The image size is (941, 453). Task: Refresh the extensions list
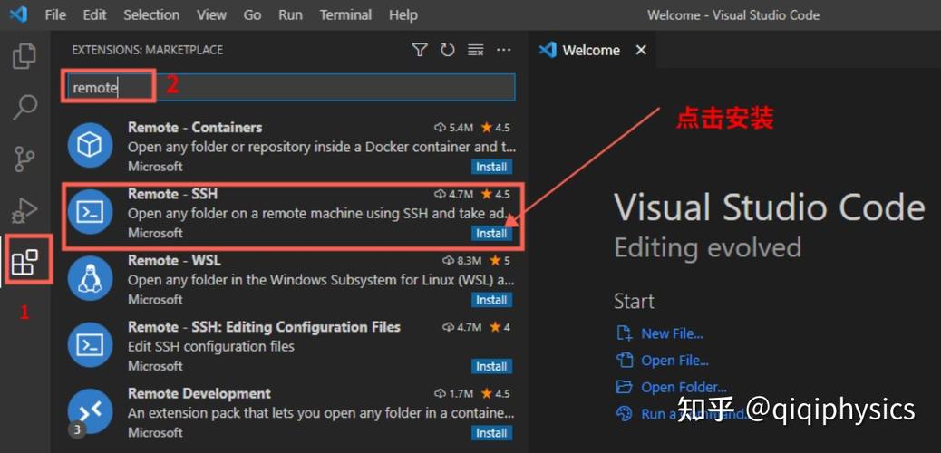[448, 50]
